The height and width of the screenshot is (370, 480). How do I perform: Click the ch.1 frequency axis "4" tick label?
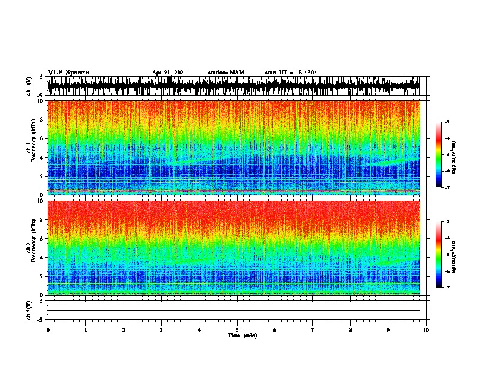point(42,158)
